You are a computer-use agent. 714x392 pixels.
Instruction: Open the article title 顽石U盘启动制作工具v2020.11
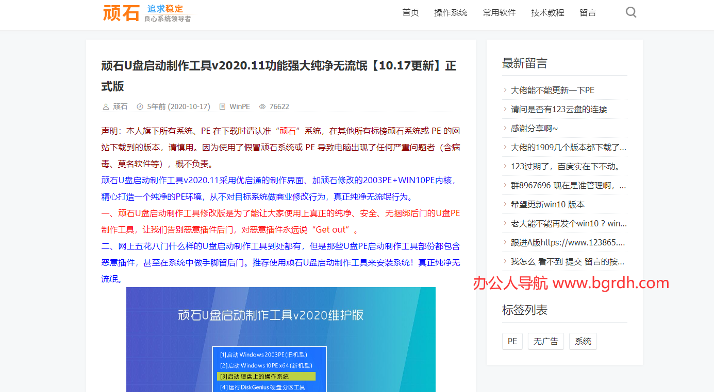279,76
